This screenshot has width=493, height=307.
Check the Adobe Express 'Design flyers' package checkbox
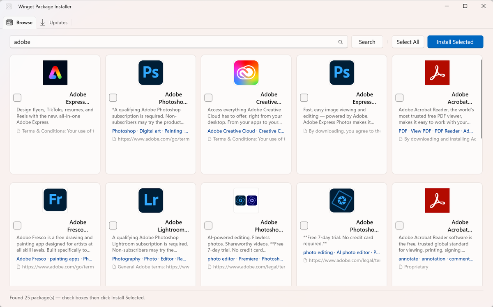point(17,98)
